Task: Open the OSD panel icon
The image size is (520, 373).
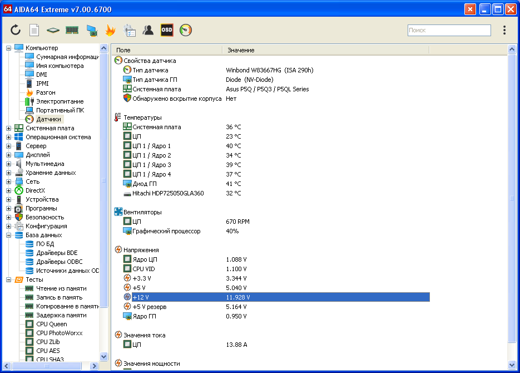Action: click(167, 30)
